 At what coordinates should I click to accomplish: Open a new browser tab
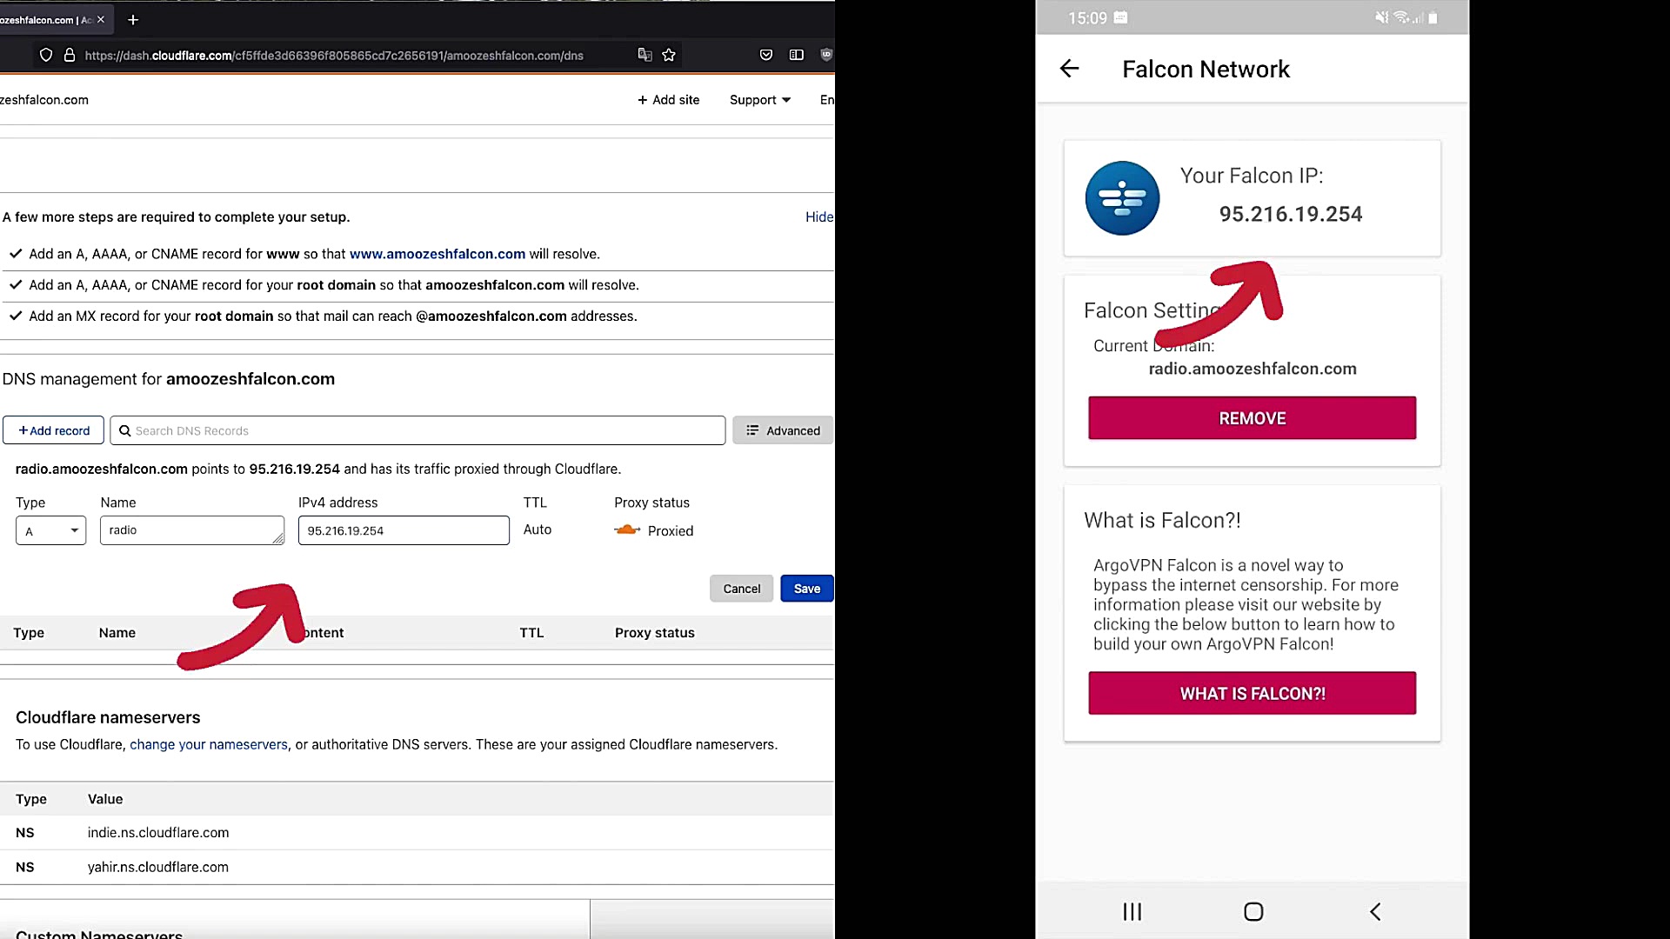(x=133, y=19)
